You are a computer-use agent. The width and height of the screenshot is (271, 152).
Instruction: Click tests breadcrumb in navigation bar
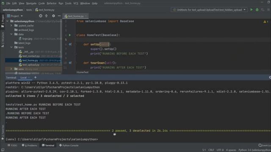point(29,10)
